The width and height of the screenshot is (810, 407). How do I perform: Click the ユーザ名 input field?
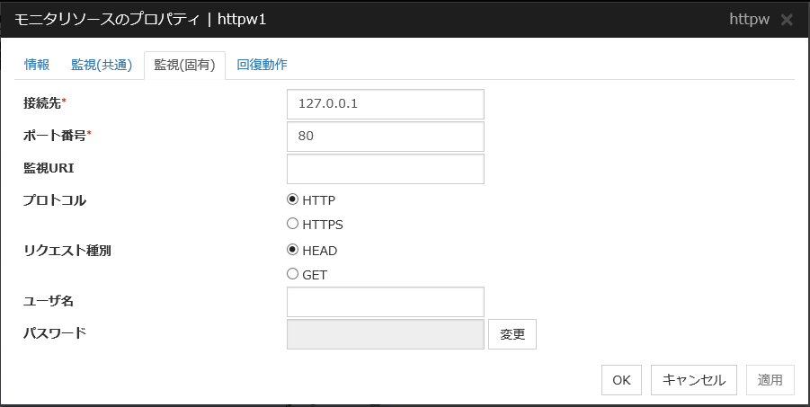click(x=385, y=302)
